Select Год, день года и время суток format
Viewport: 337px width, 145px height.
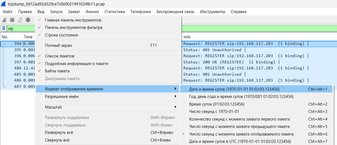256,97
